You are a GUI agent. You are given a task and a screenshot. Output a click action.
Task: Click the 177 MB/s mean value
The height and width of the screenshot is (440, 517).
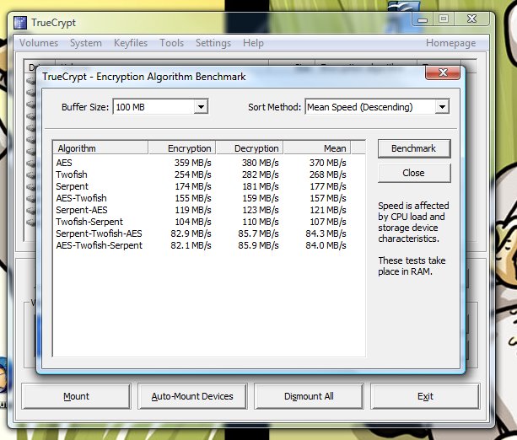(x=328, y=186)
